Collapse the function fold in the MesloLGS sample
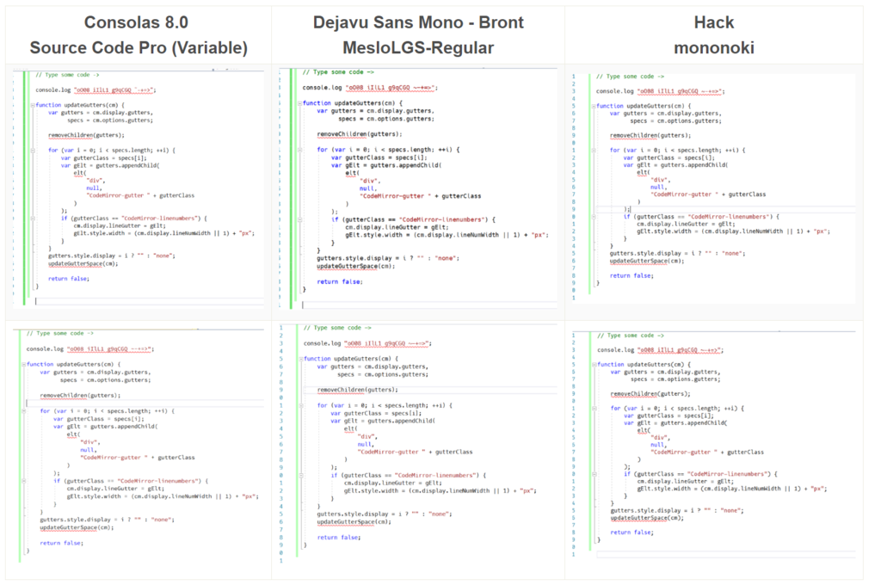Screen dimensions: 881x585 [x=300, y=359]
